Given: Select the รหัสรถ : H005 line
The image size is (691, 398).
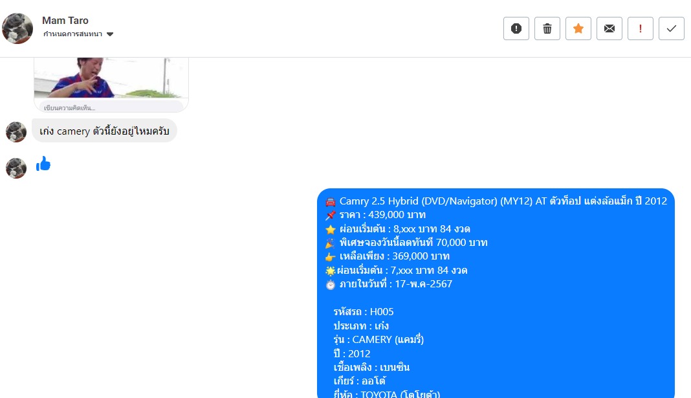Looking at the screenshot, I should (364, 312).
